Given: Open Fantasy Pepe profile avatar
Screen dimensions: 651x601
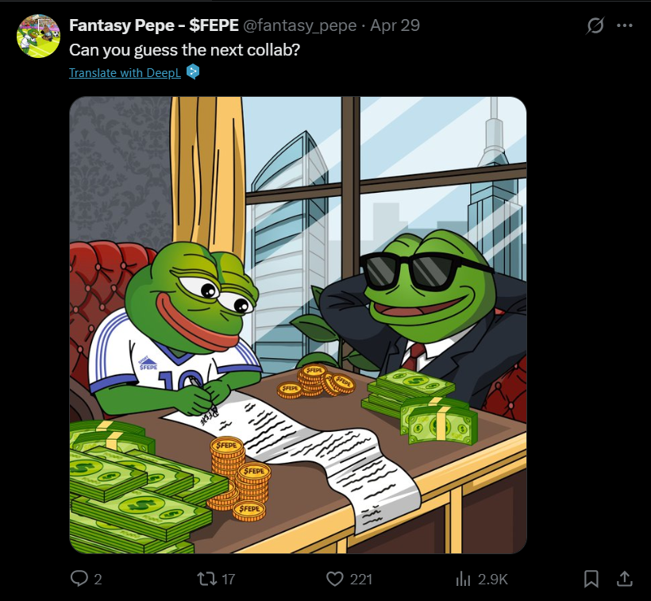Looking at the screenshot, I should click(x=38, y=36).
